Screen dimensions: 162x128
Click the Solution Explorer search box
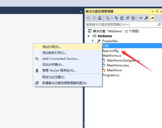[121, 24]
